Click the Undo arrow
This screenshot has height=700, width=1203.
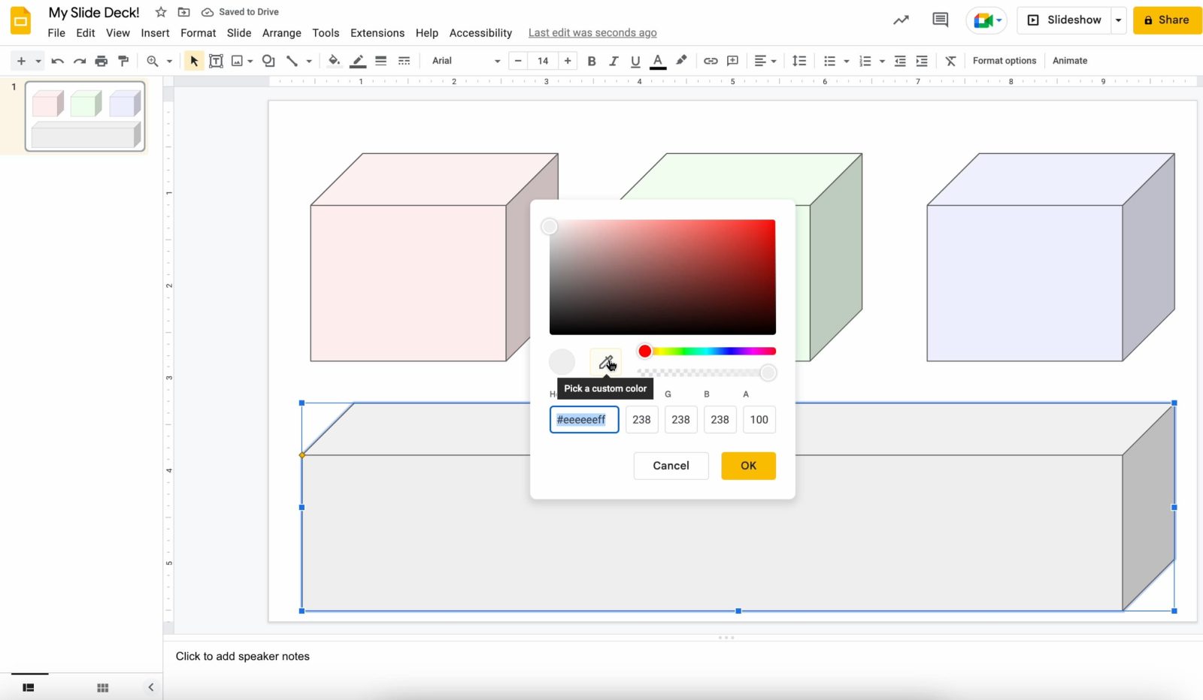[58, 61]
